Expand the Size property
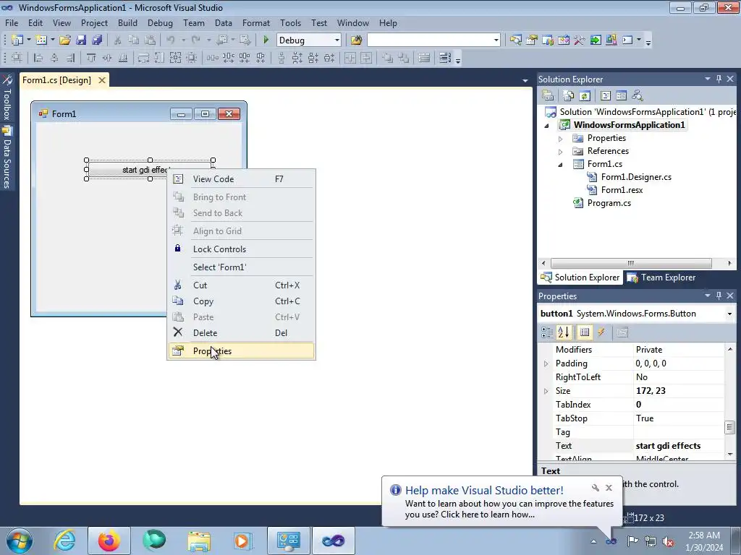Screen dimensions: 741x555 point(546,391)
